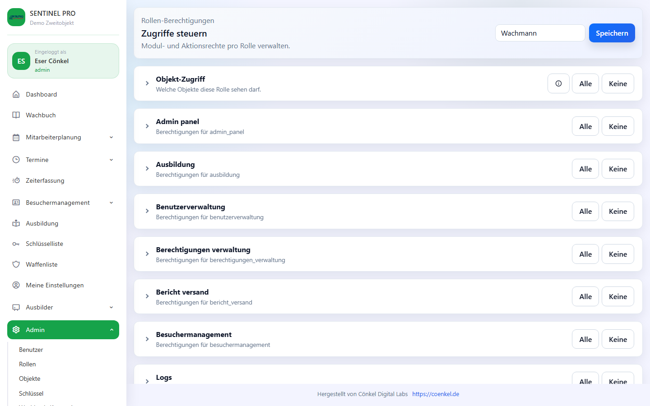650x406 pixels.
Task: Click the Dashboard home icon
Action: pyautogui.click(x=16, y=94)
